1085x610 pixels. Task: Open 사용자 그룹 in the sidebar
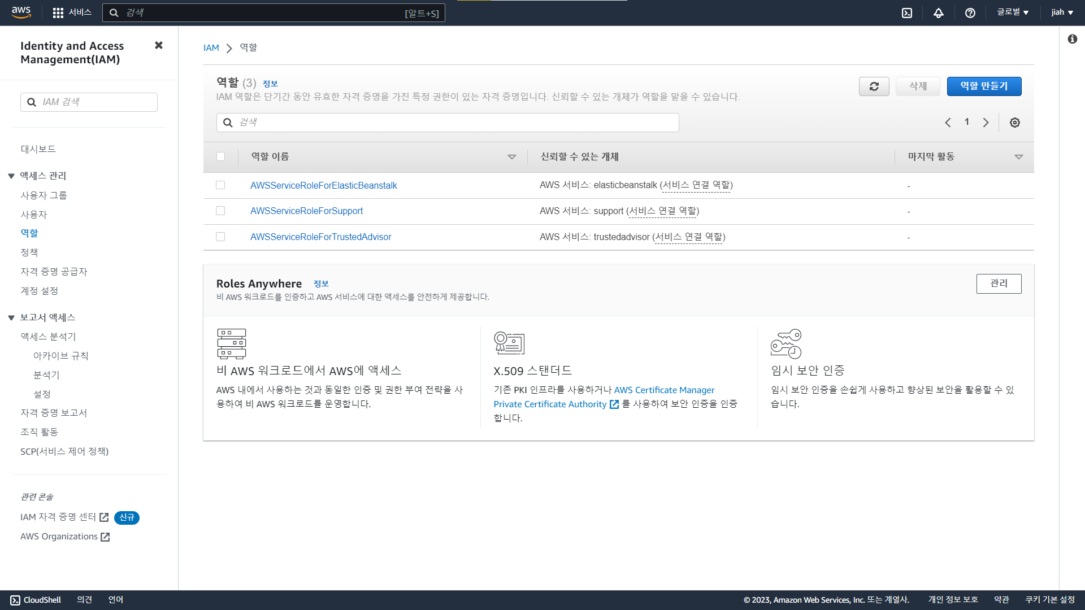point(44,195)
